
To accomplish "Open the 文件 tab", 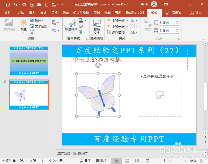I will click(8, 13).
